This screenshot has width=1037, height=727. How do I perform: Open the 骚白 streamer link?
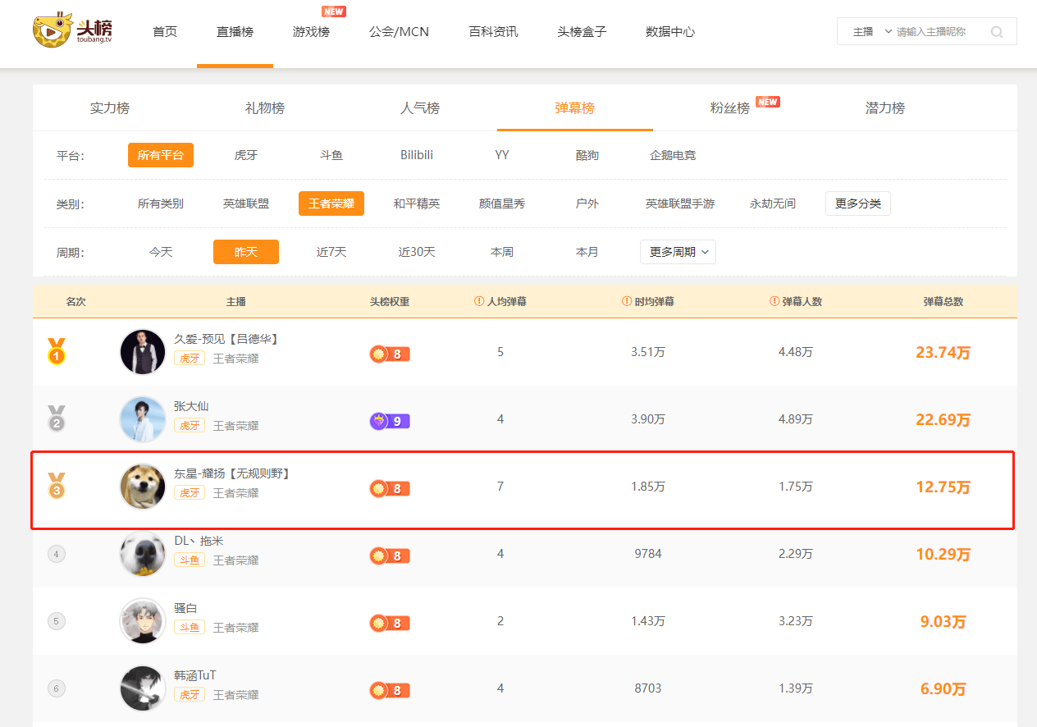click(x=185, y=608)
